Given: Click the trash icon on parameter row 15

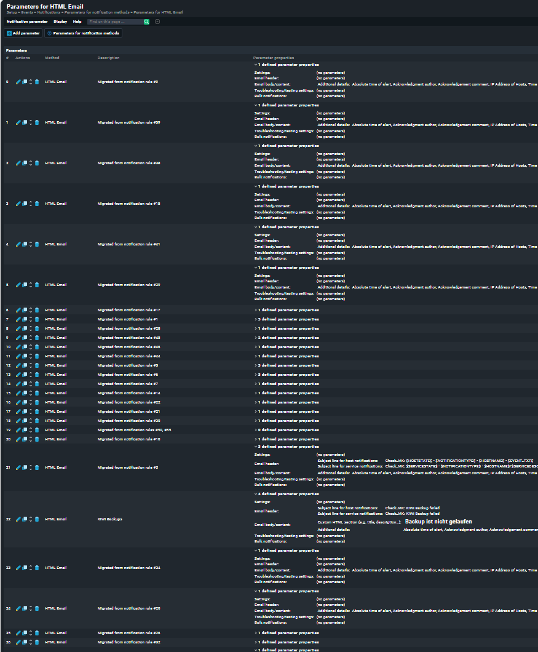Looking at the screenshot, I should pos(37,393).
